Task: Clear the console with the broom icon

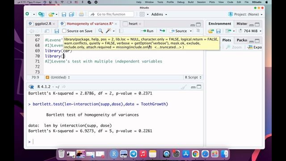Action: [184, 87]
